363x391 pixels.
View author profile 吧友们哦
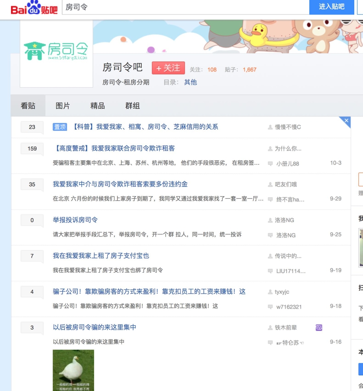(x=286, y=184)
